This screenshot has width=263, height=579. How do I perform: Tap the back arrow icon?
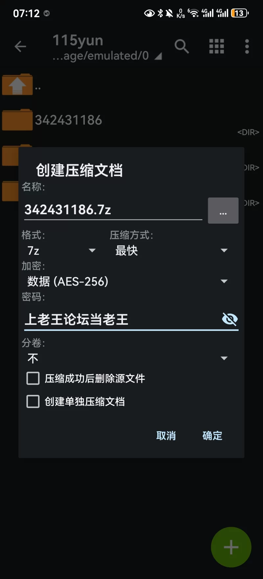(20, 46)
